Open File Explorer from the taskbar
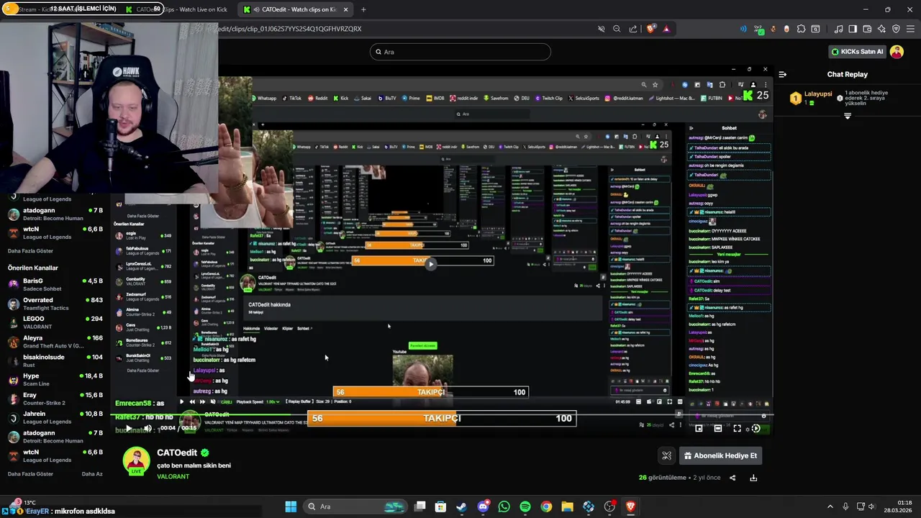The height and width of the screenshot is (518, 921). [x=567, y=506]
